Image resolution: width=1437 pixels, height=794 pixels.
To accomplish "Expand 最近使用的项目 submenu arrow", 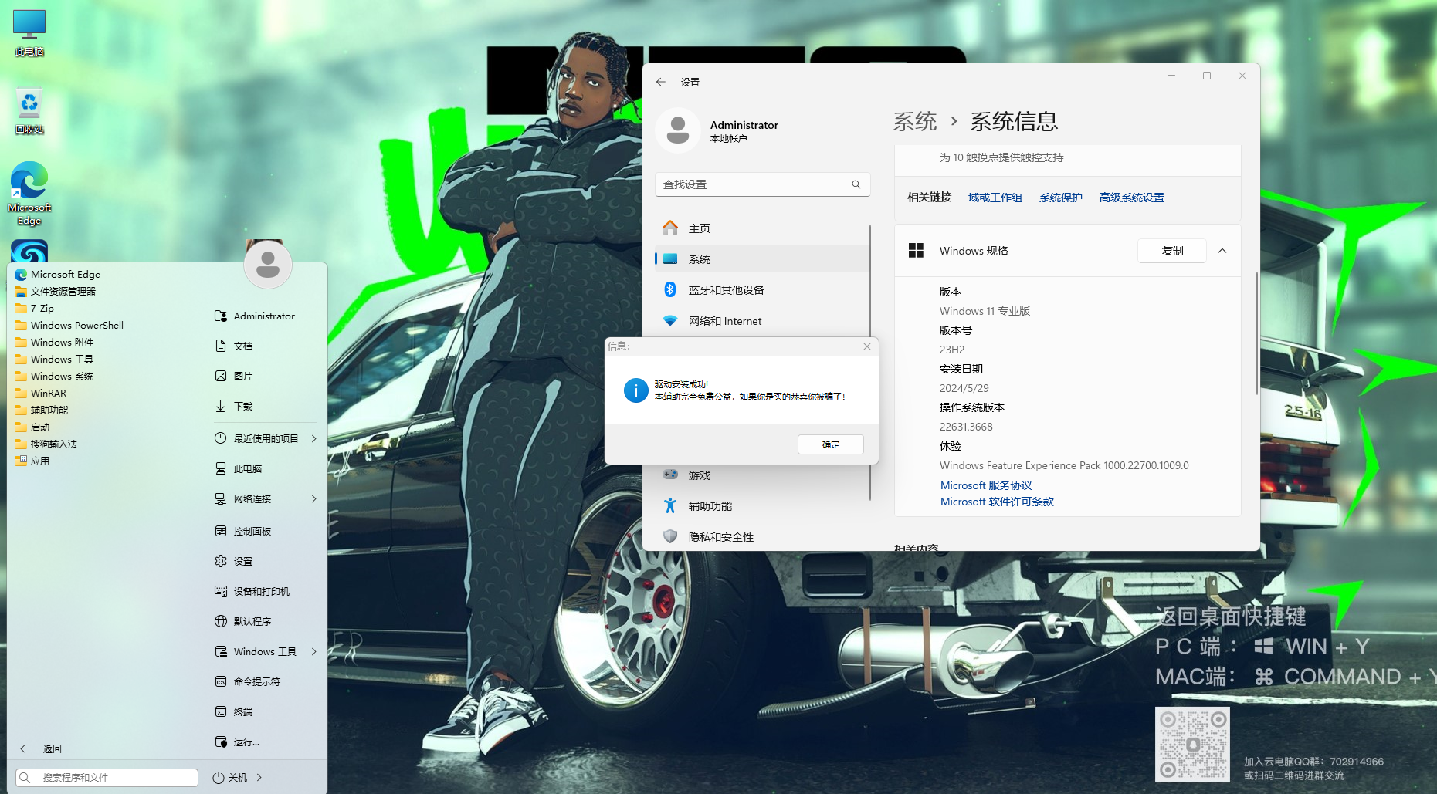I will (x=313, y=438).
